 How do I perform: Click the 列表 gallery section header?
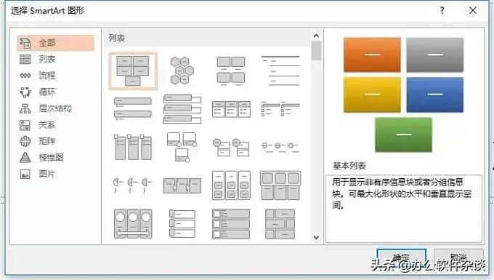pyautogui.click(x=207, y=38)
